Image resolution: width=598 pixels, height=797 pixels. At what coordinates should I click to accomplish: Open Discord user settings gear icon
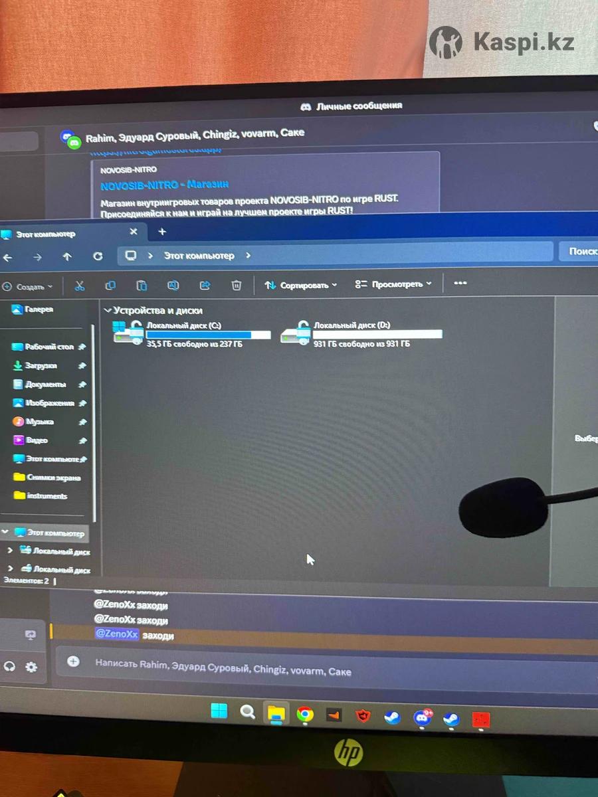pos(31,667)
